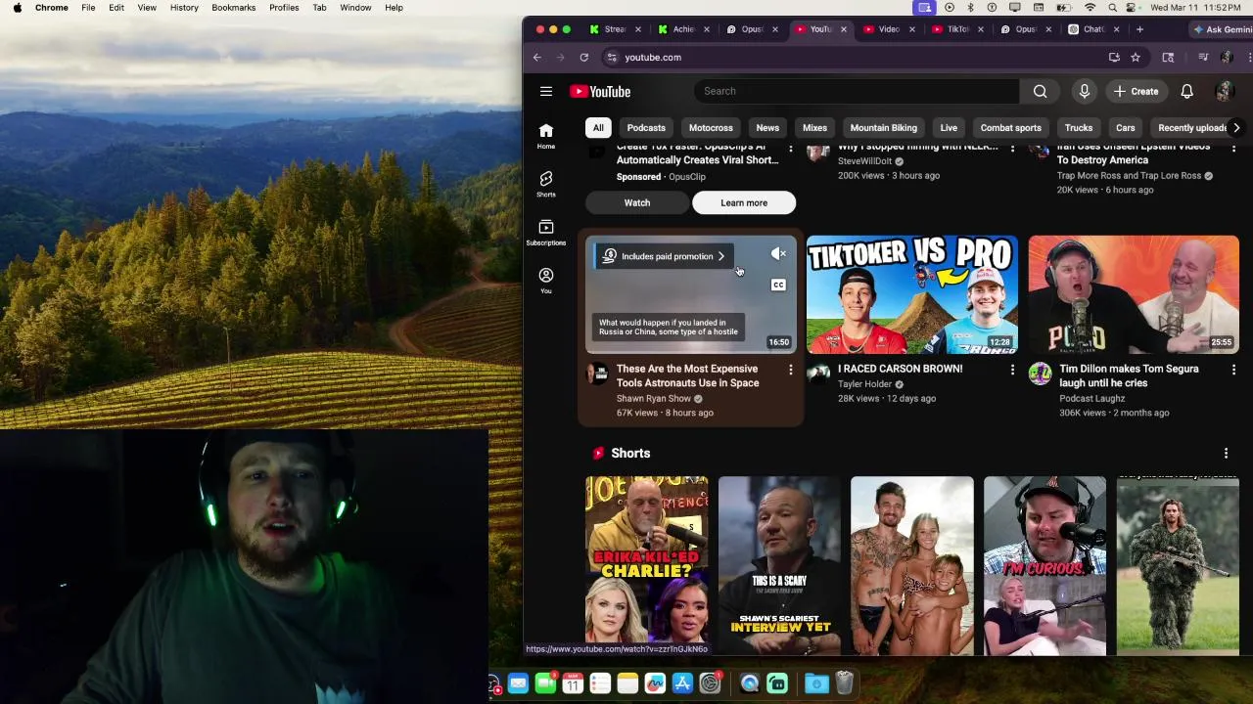
Task: Activate voice search microphone
Action: [x=1084, y=91]
